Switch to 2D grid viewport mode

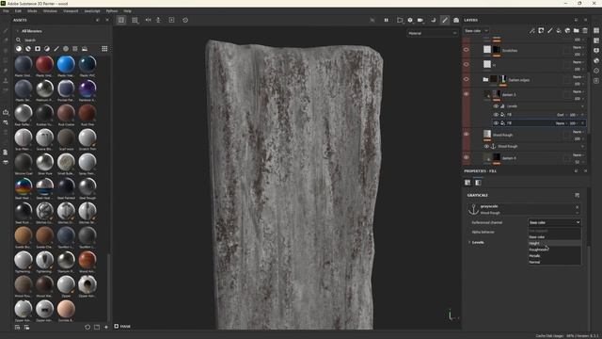[135, 20]
